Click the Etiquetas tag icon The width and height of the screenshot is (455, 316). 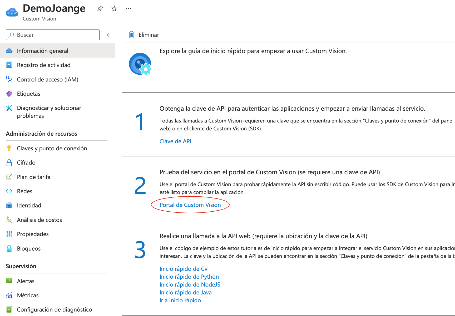click(9, 94)
